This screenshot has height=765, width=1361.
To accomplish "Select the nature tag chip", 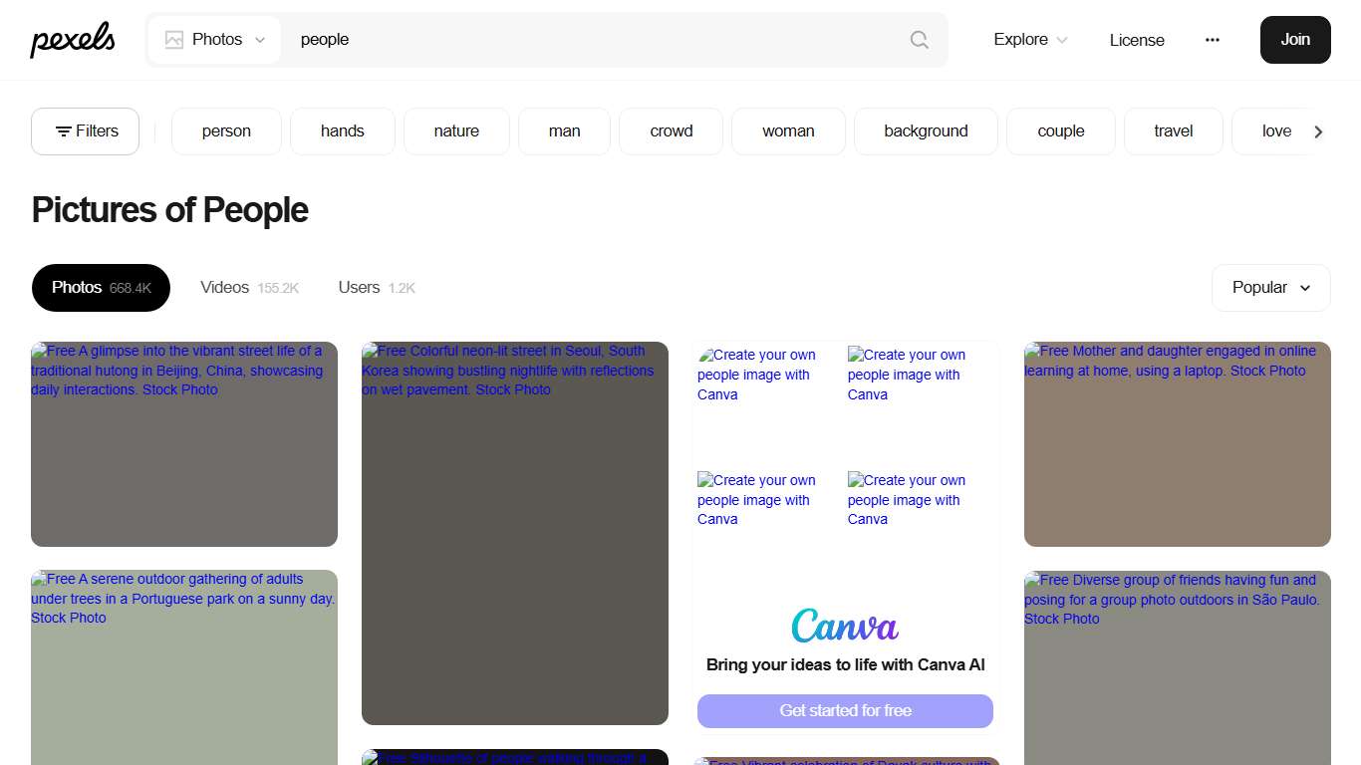I will 456,131.
